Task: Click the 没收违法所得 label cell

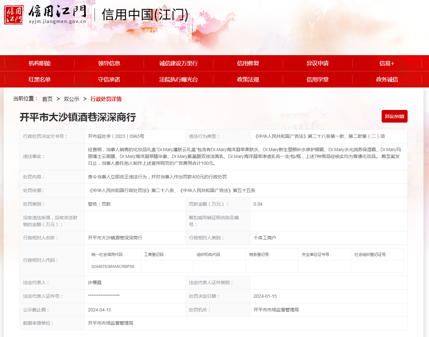Action: point(52,221)
